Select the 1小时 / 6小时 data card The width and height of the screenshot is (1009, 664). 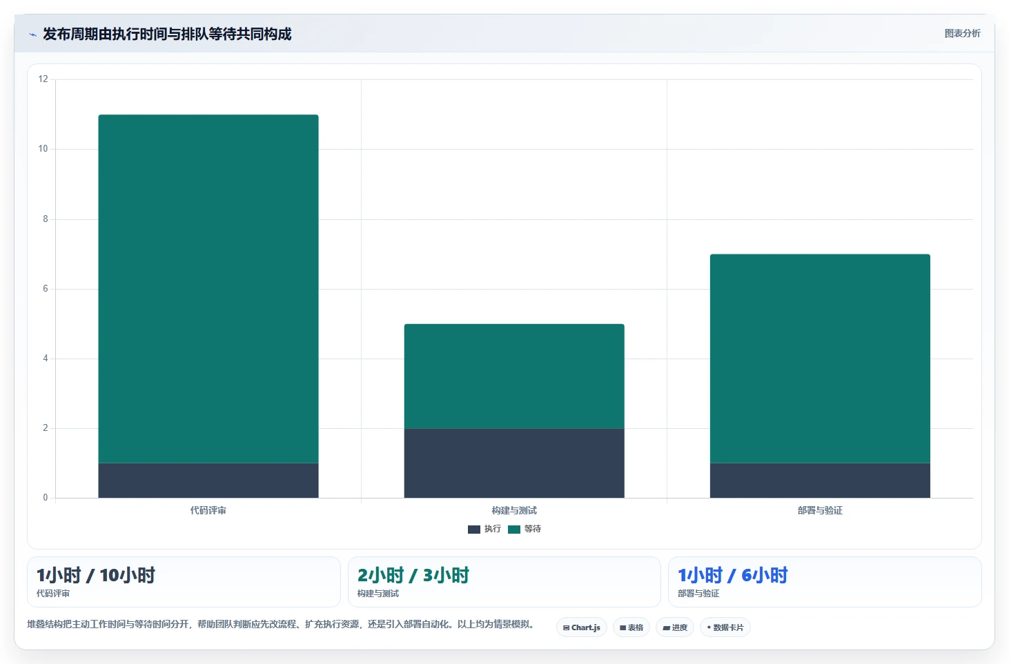pyautogui.click(x=825, y=582)
